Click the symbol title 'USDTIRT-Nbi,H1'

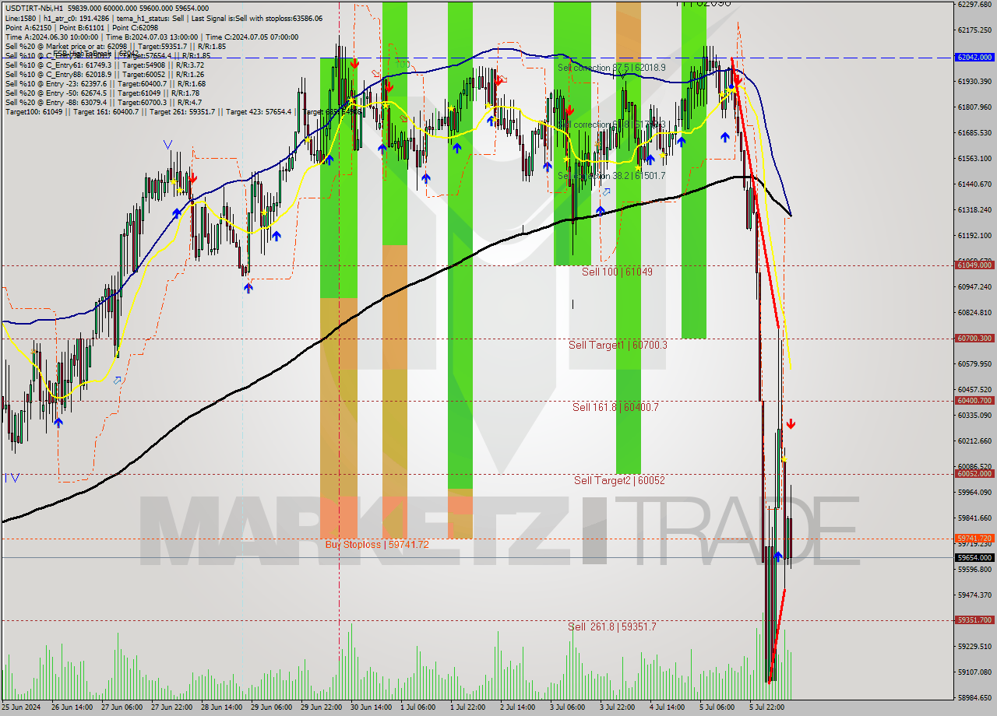[x=34, y=9]
